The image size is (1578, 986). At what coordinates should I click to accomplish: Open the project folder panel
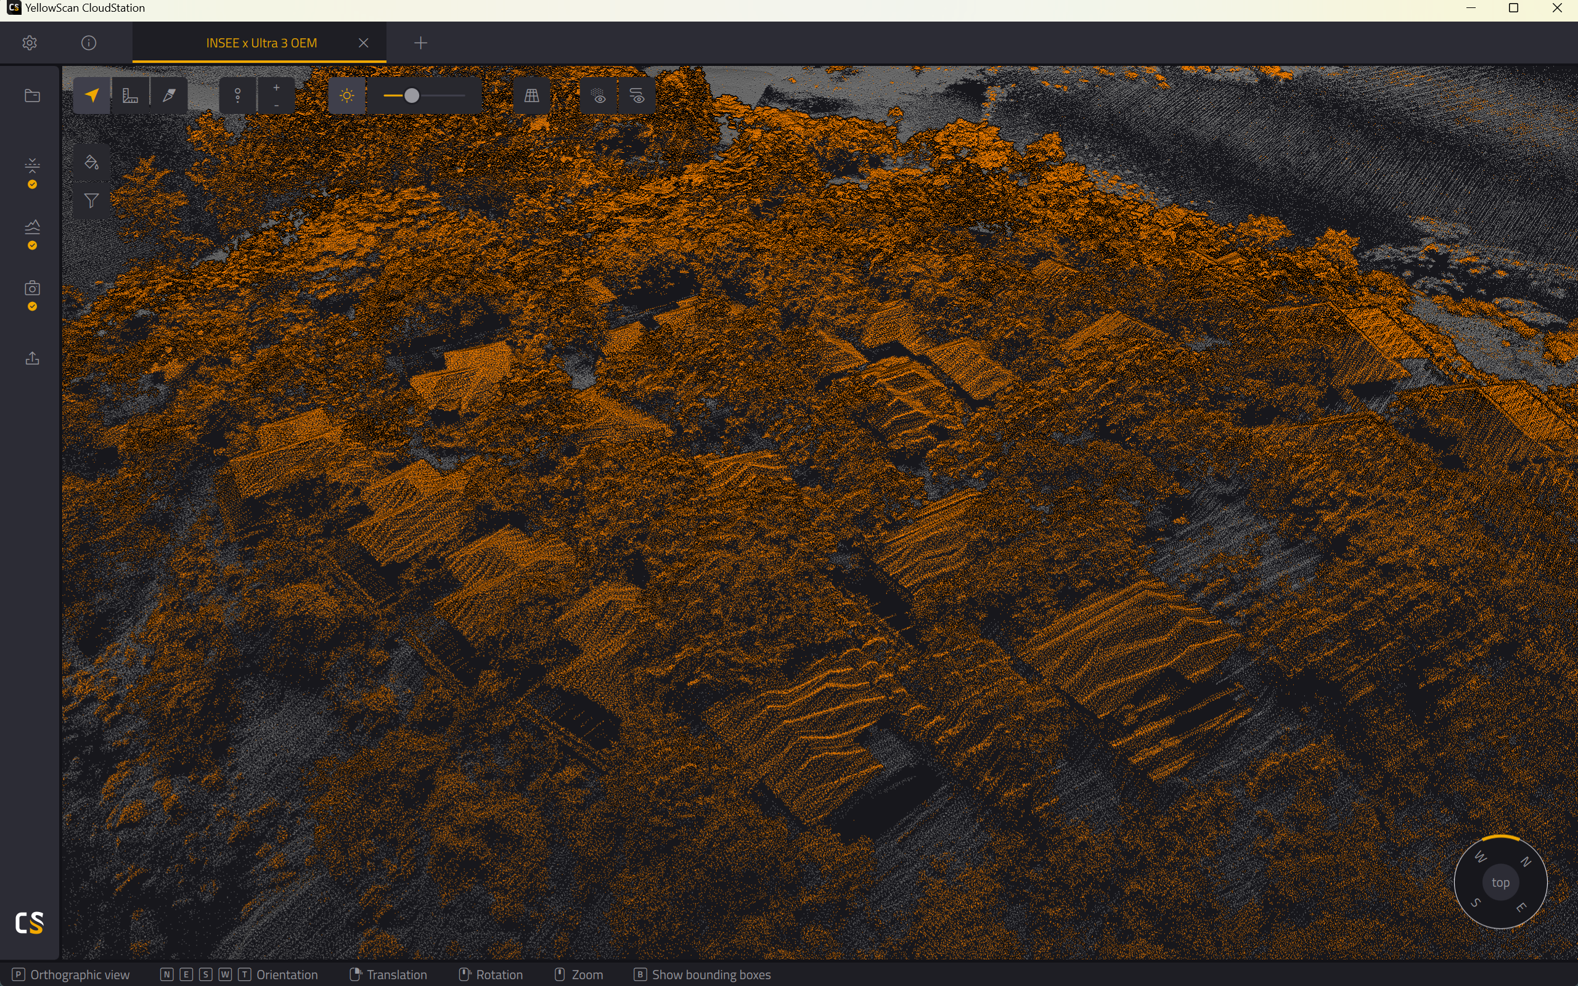coord(32,96)
